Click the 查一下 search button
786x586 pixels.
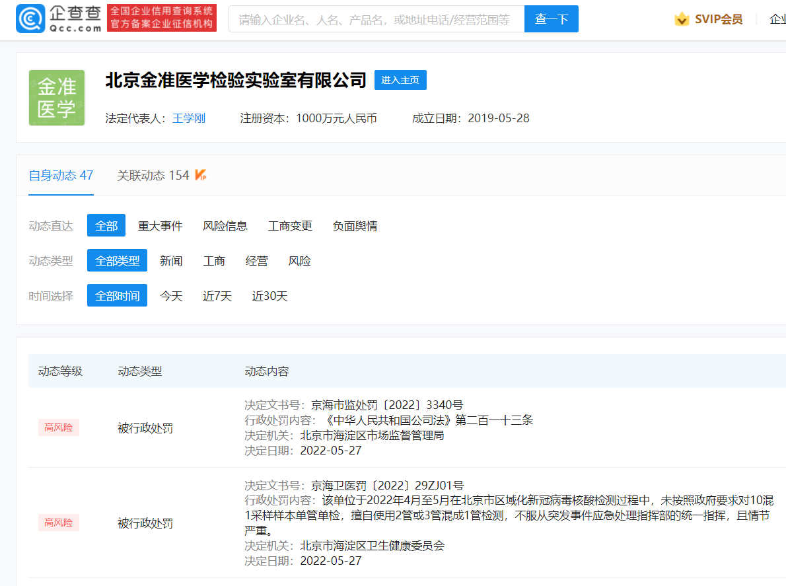(552, 19)
